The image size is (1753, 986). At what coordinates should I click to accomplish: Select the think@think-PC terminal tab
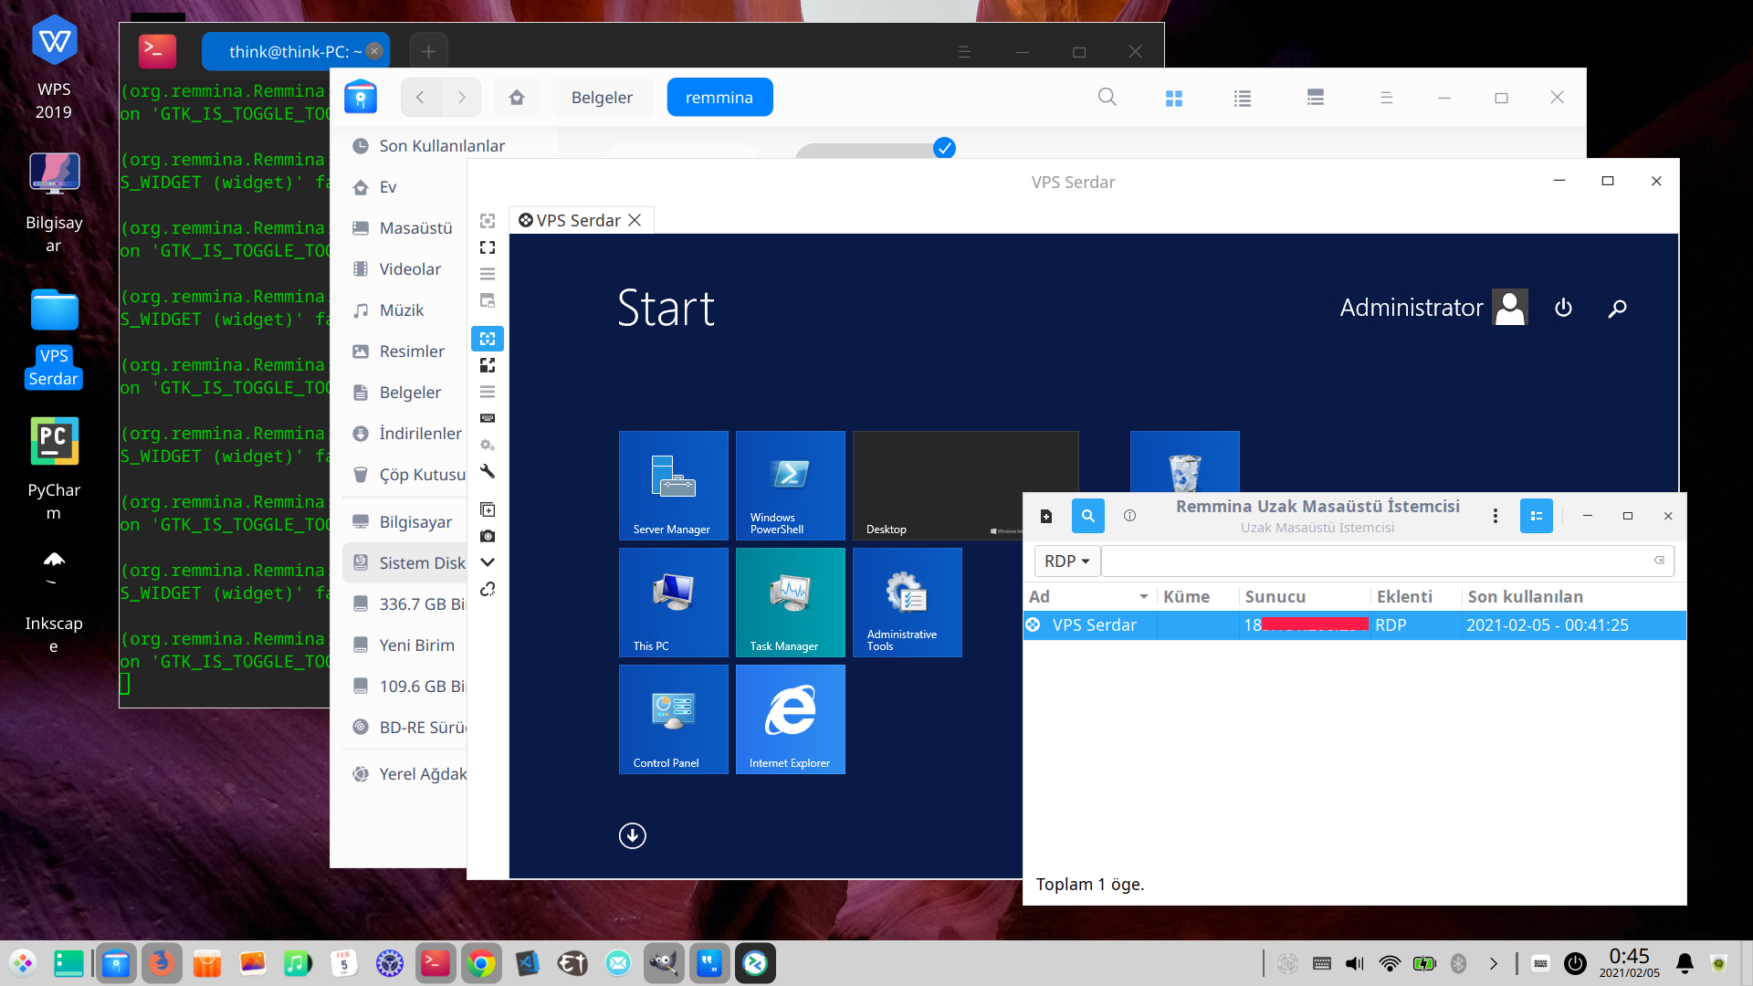[x=295, y=51]
